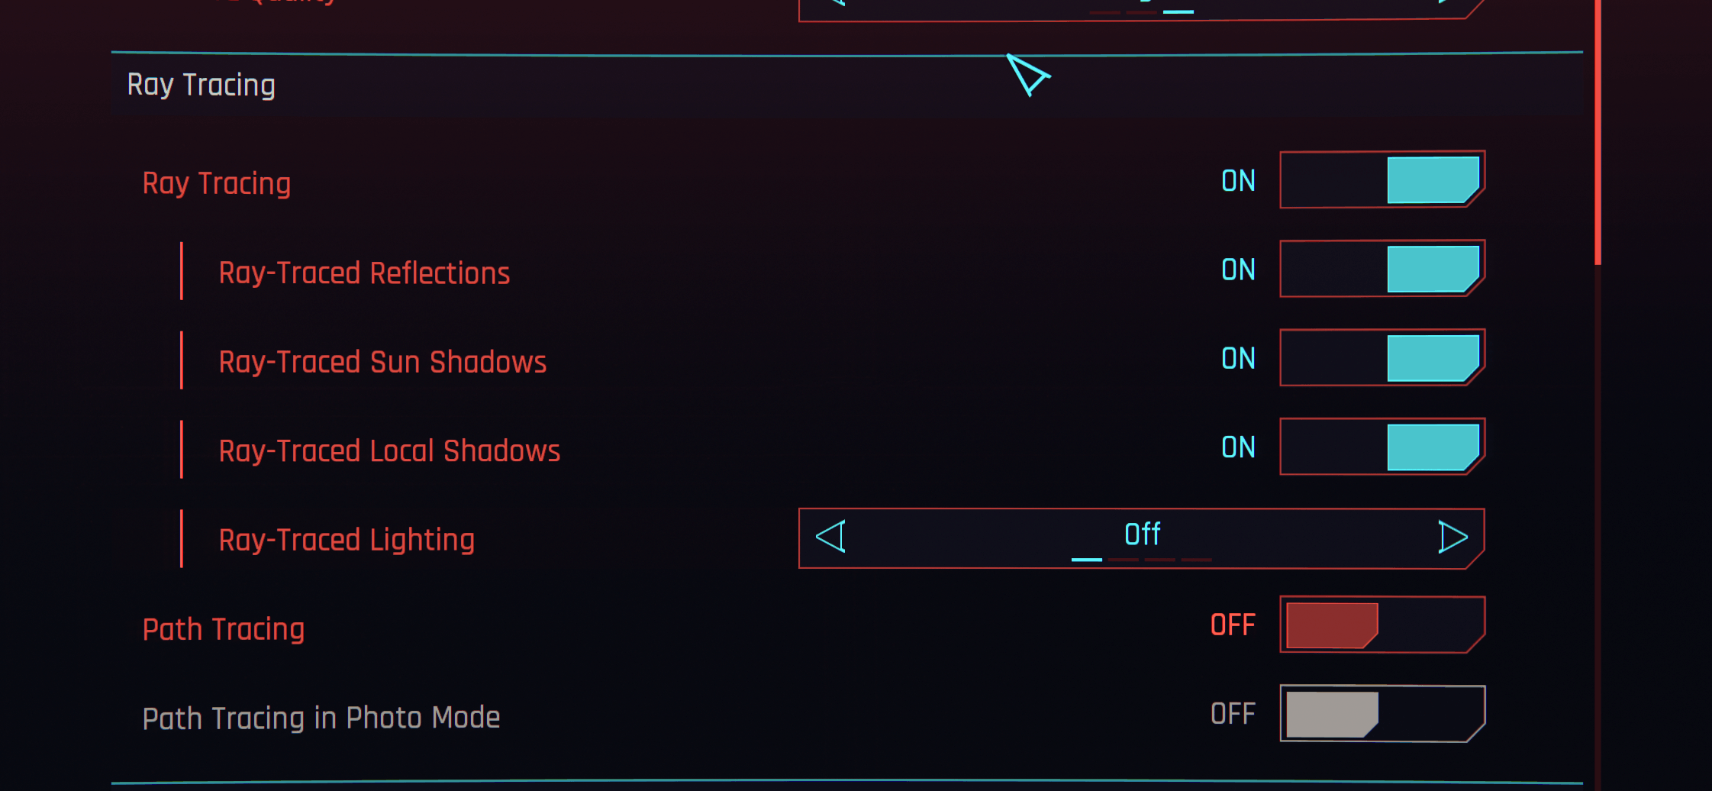Click the right arrow for Ray-Traced Lighting
1712x791 pixels.
pos(1452,537)
